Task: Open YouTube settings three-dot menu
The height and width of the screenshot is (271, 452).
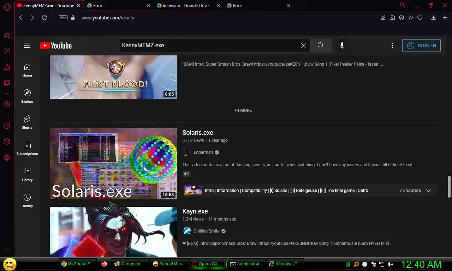Action: pyautogui.click(x=392, y=46)
